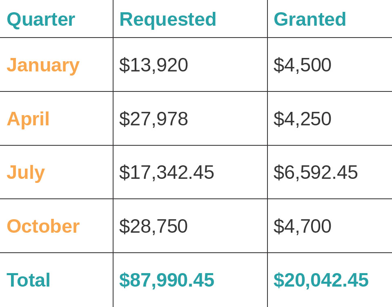Image resolution: width=392 pixels, height=307 pixels.
Task: Click April requested amount $27,978
Action: pyautogui.click(x=154, y=119)
